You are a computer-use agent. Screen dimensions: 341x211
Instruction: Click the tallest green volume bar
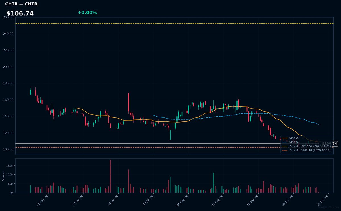tap(213, 183)
